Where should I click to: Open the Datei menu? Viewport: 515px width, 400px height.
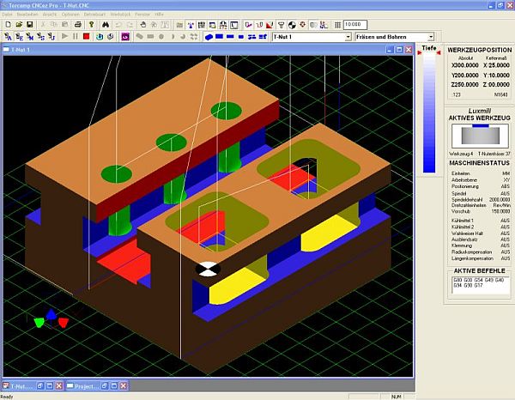tap(8, 15)
